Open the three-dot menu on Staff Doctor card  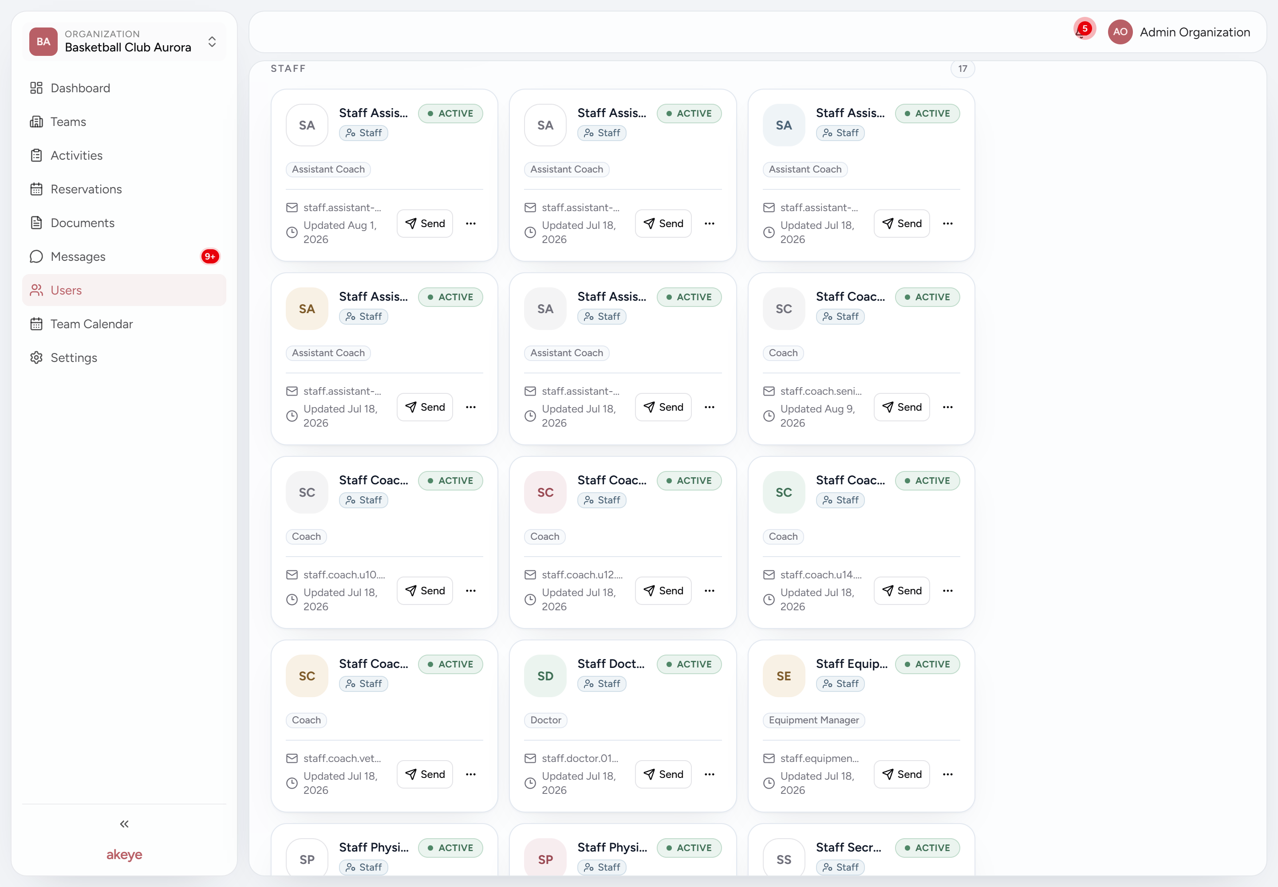pyautogui.click(x=710, y=774)
